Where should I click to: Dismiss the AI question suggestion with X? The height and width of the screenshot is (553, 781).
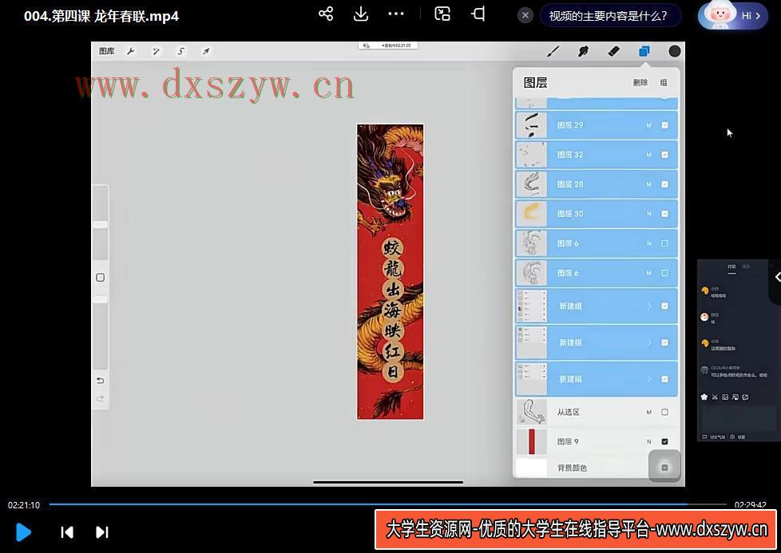525,16
